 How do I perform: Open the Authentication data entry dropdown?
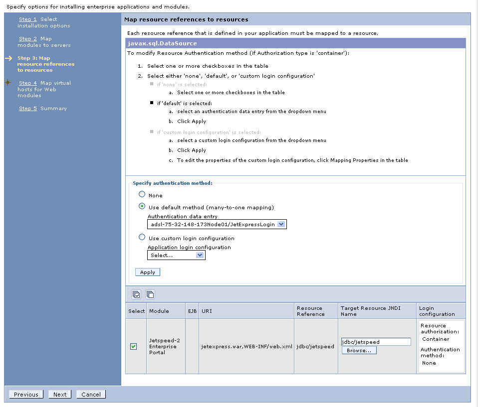coord(281,225)
